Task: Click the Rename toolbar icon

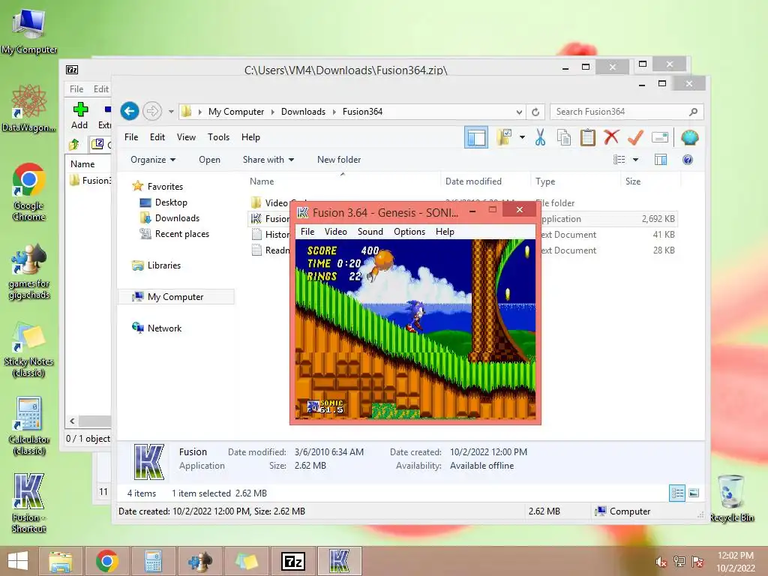Action: 660,138
